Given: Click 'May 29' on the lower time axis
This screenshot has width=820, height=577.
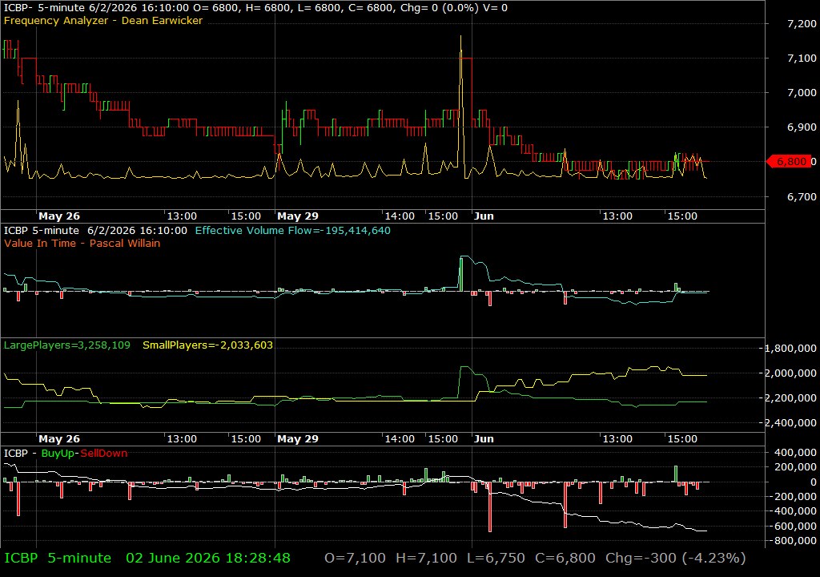Looking at the screenshot, I should [298, 439].
